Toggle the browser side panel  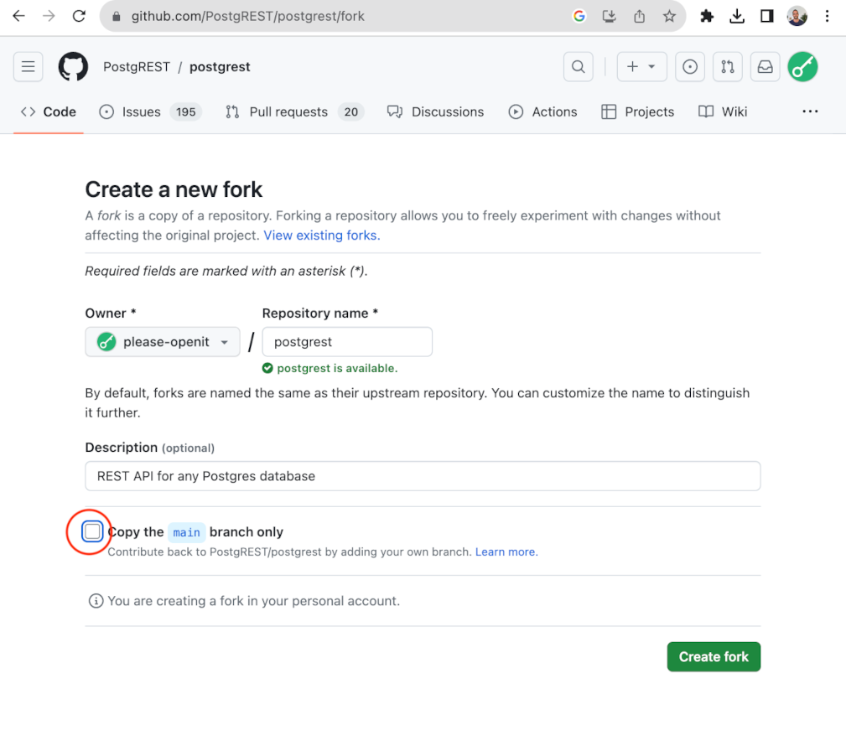pyautogui.click(x=766, y=16)
